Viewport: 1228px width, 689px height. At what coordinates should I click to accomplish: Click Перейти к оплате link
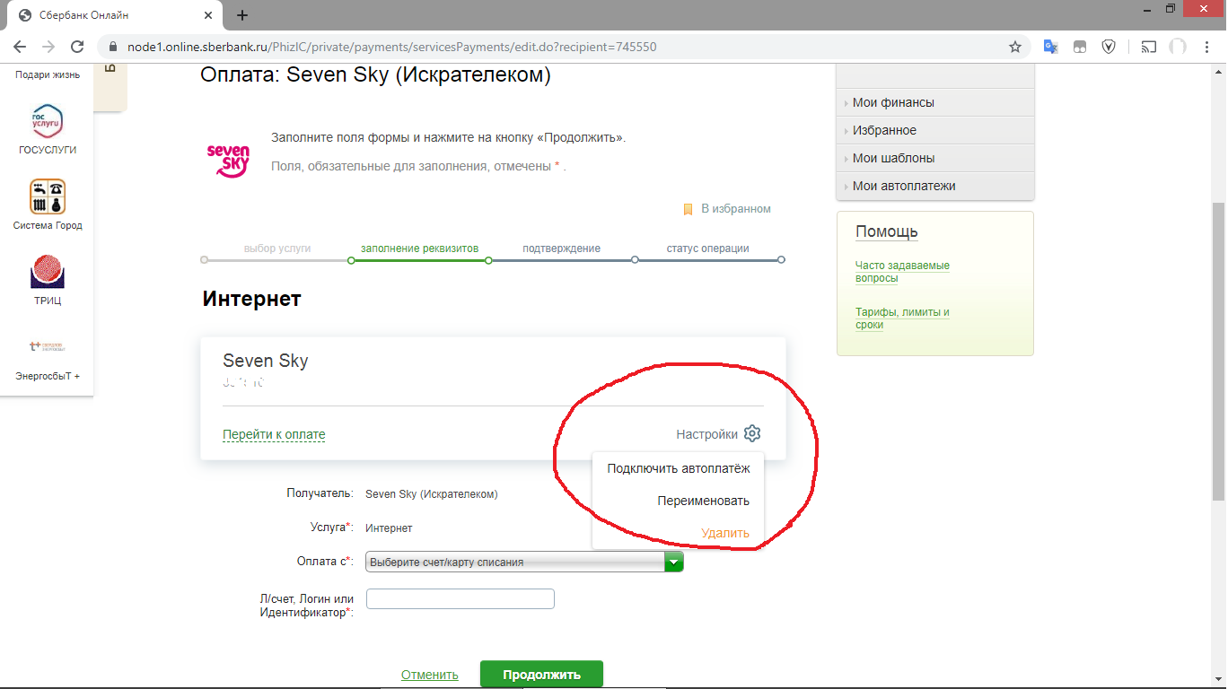(x=274, y=434)
